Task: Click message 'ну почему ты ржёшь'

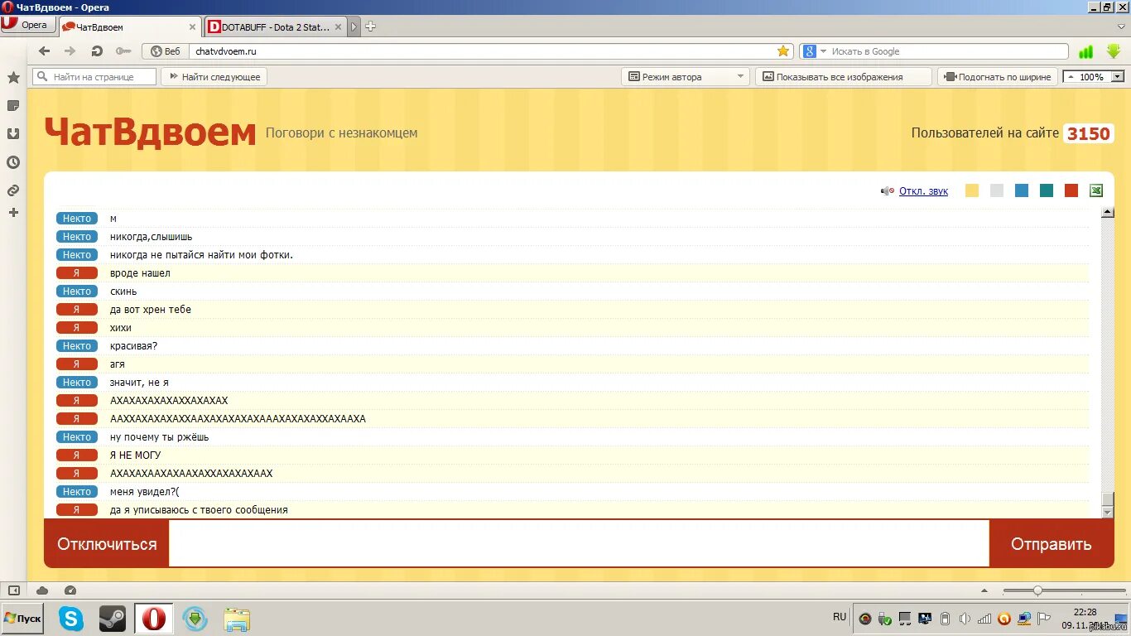Action: coord(159,437)
